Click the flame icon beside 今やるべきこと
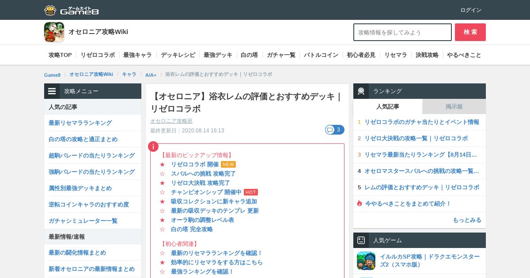530x278 pixels. coord(360,203)
